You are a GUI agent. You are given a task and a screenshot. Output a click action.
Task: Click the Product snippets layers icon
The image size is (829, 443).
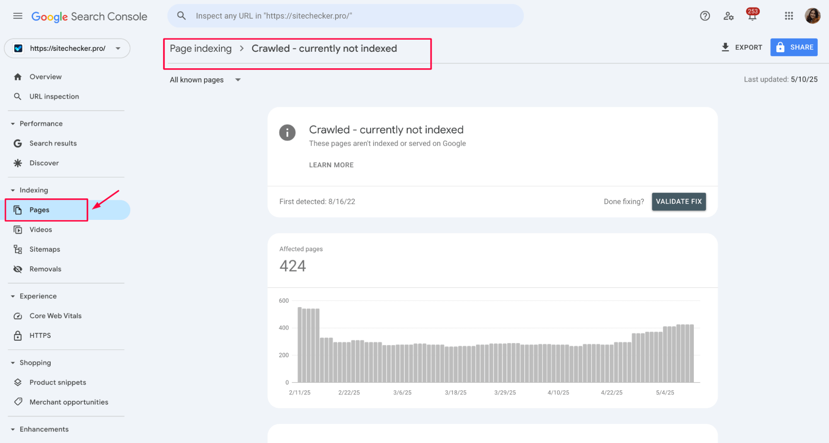(x=17, y=382)
